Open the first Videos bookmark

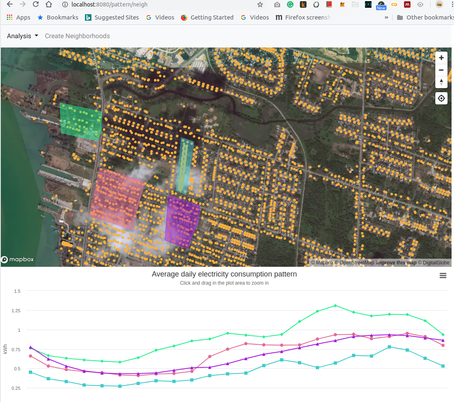click(x=160, y=17)
